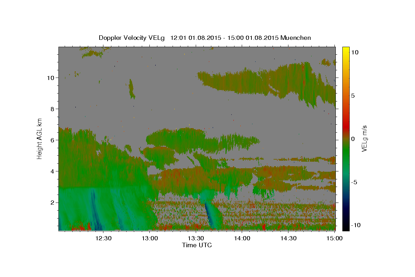
Task: Click the 'Time UTC' axis title
Action: [x=197, y=245]
